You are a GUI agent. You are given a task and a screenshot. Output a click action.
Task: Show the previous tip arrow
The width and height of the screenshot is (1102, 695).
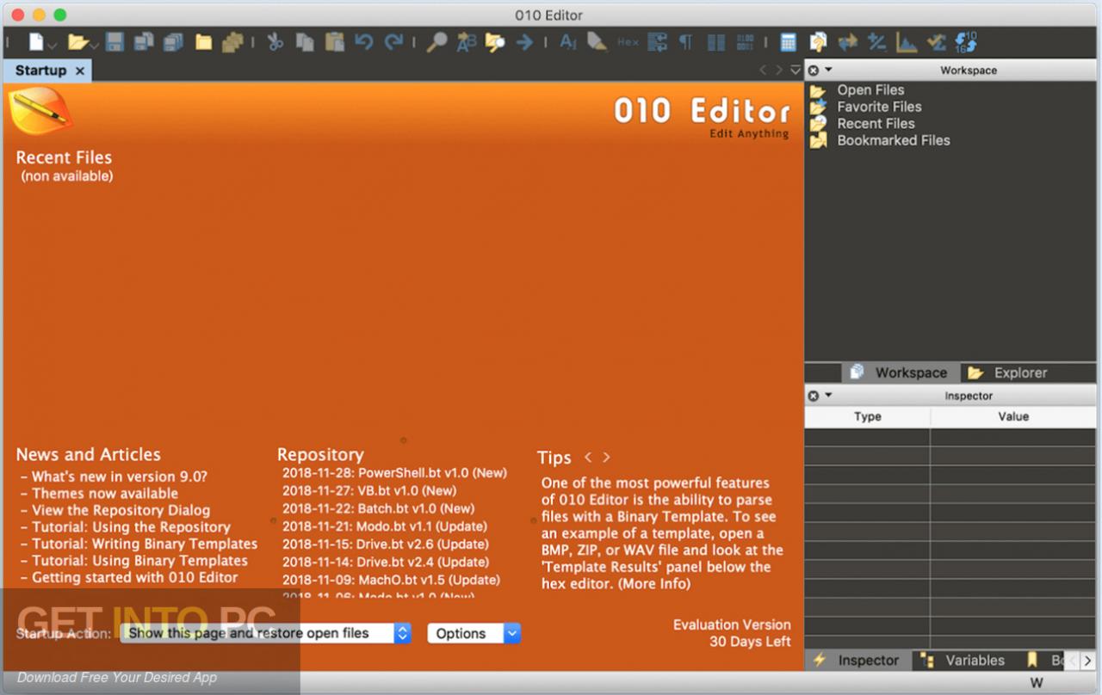pos(588,458)
